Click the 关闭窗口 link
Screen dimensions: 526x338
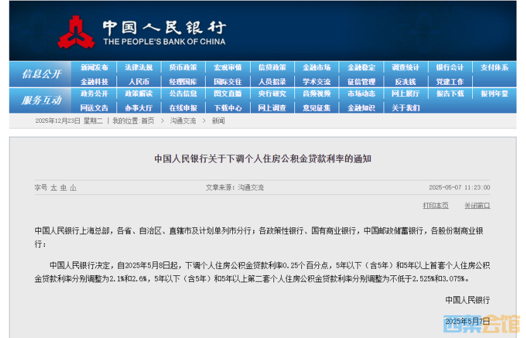coord(477,206)
